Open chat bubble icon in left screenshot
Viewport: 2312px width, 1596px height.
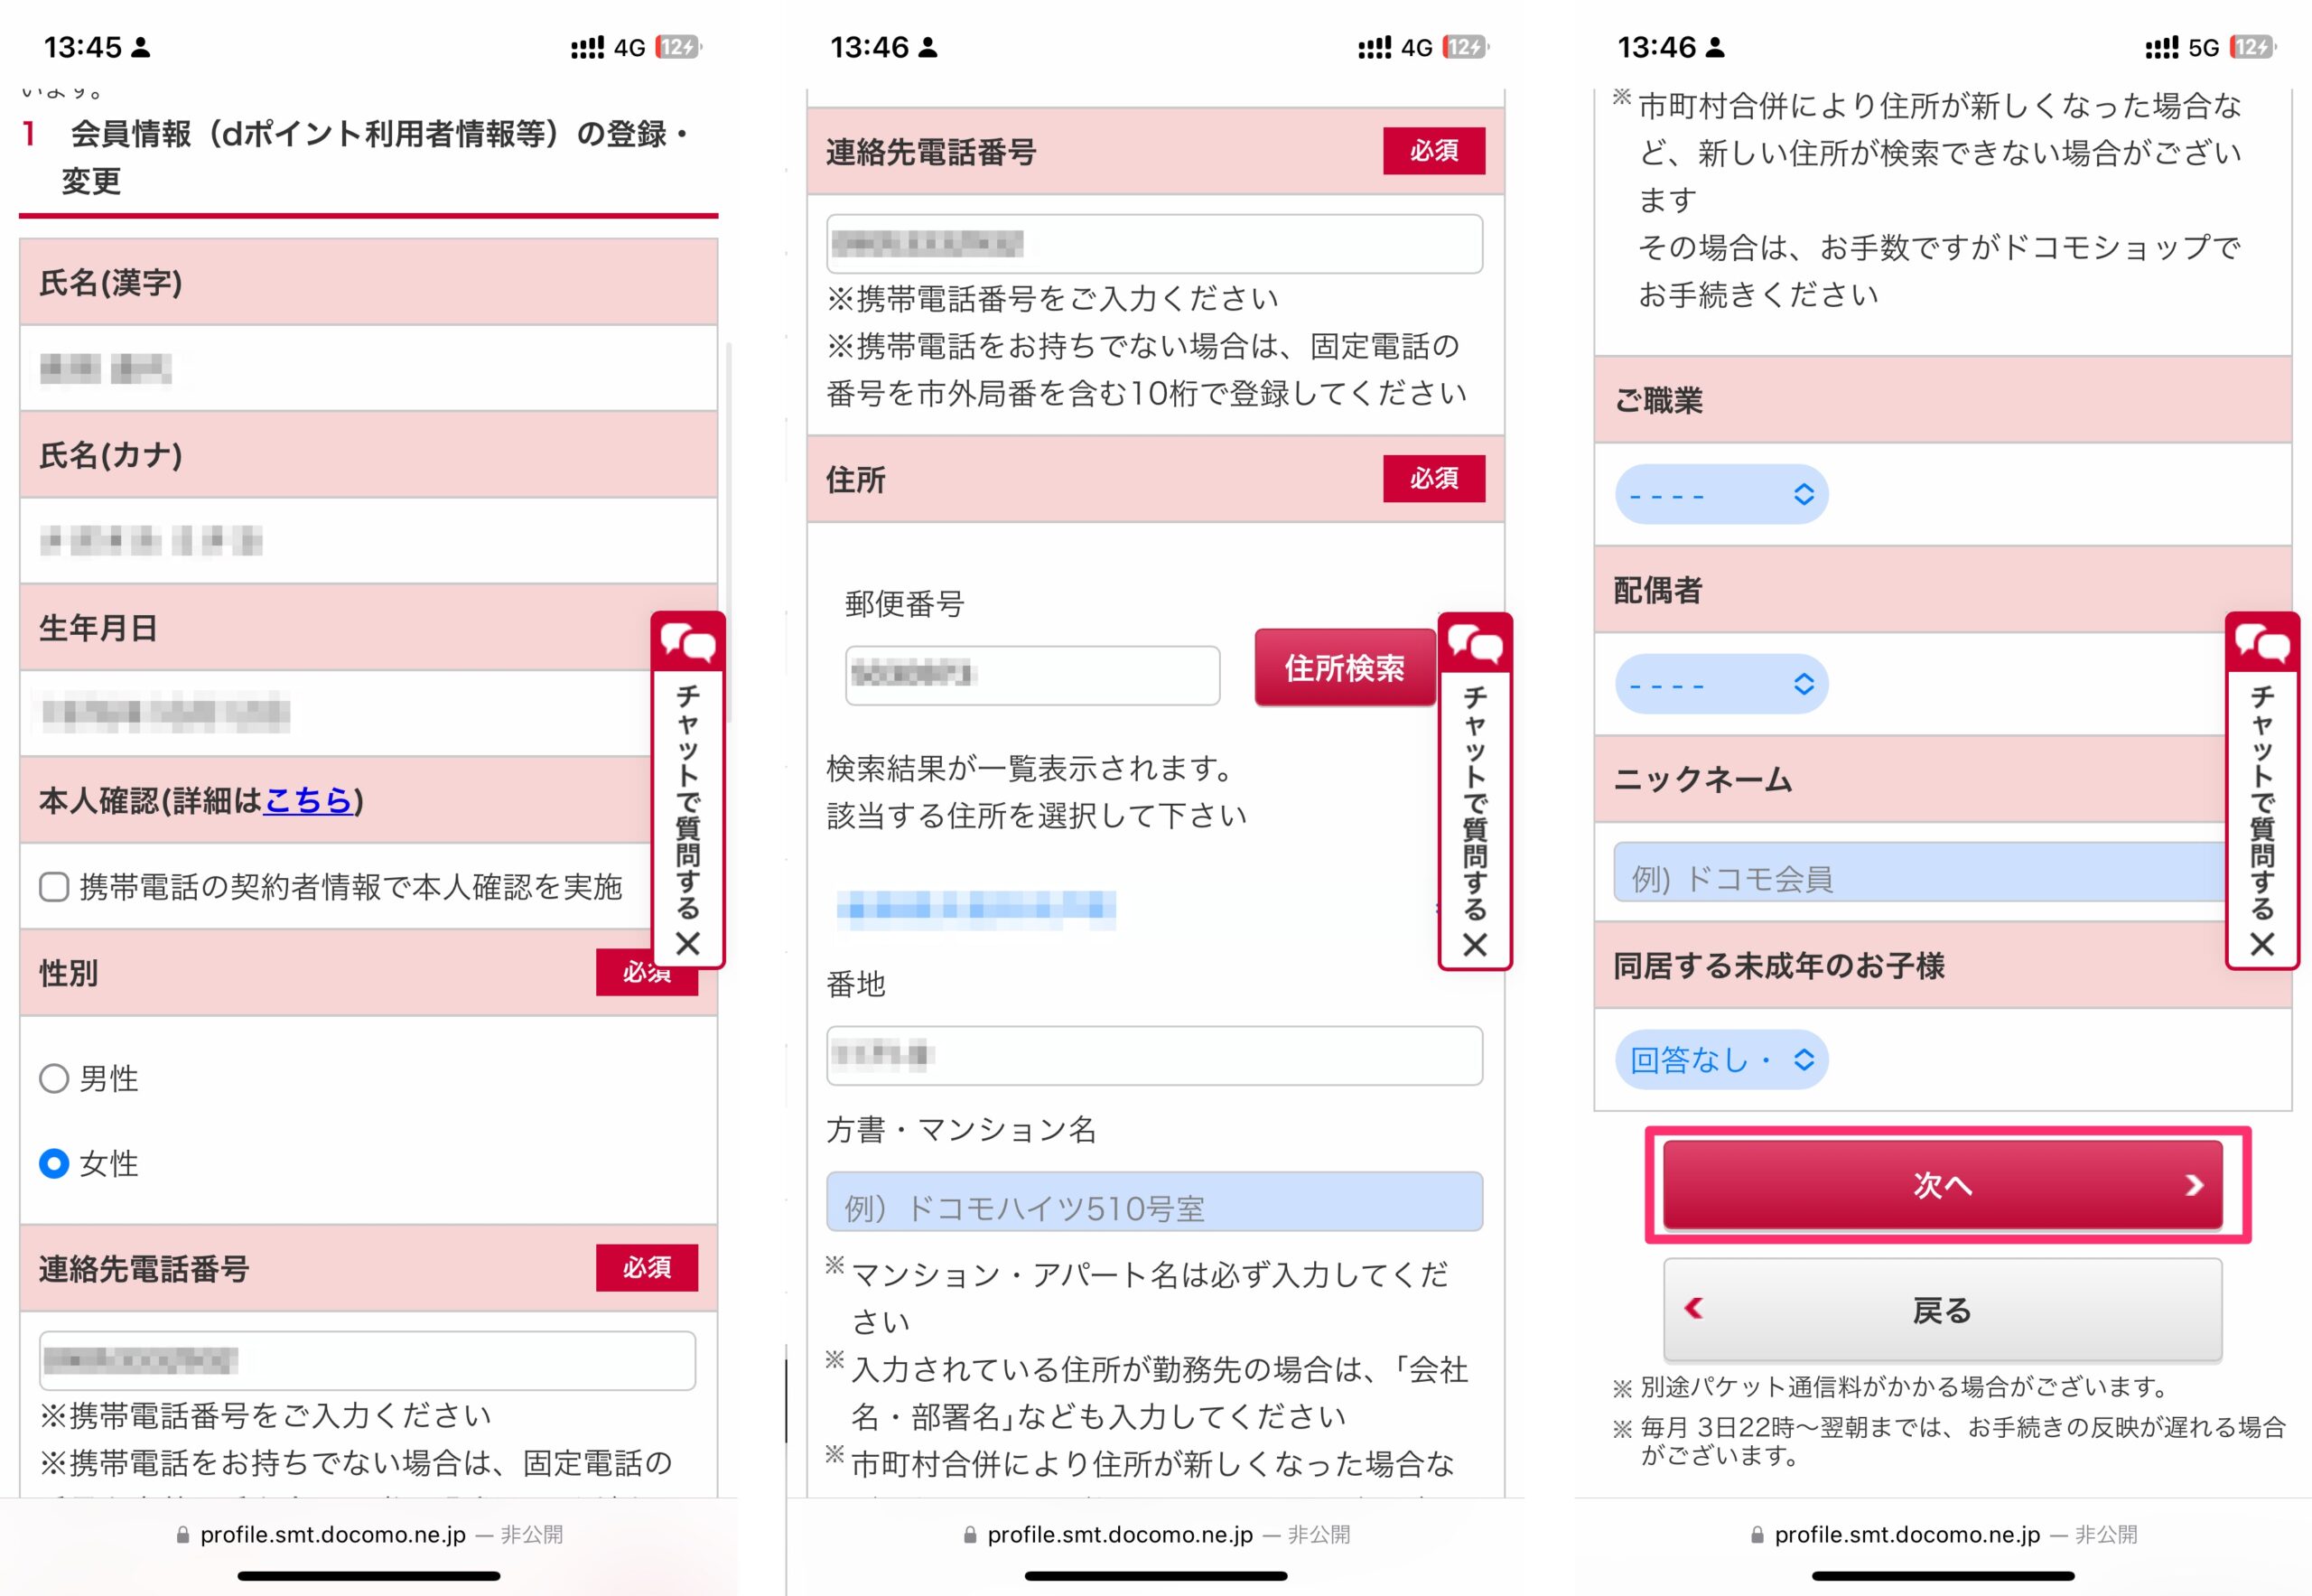pyautogui.click(x=688, y=643)
